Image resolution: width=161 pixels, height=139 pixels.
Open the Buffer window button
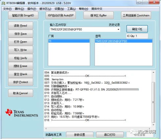pyautogui.click(x=98, y=15)
